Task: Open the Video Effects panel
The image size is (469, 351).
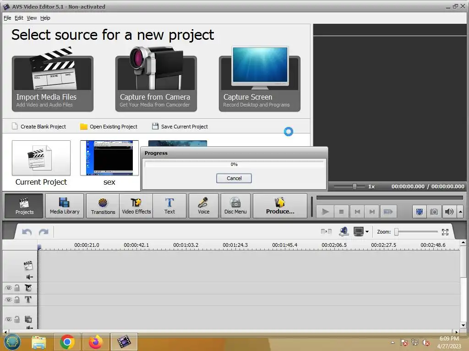Action: [x=136, y=206]
